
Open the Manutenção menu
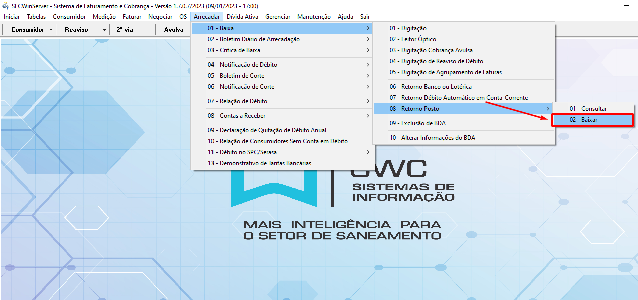tap(313, 16)
